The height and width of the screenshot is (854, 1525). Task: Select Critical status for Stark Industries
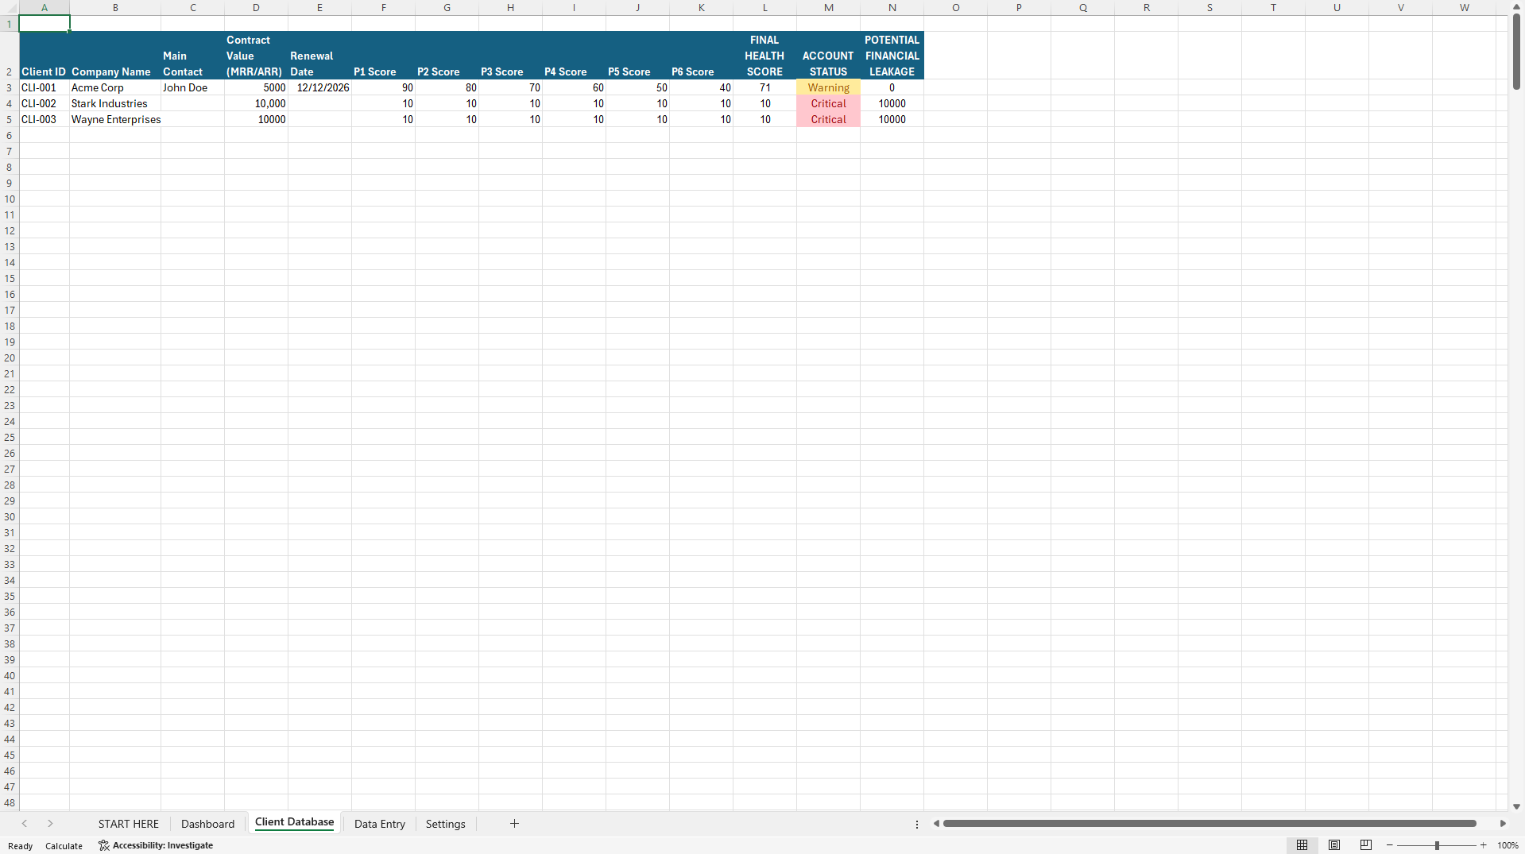(828, 103)
